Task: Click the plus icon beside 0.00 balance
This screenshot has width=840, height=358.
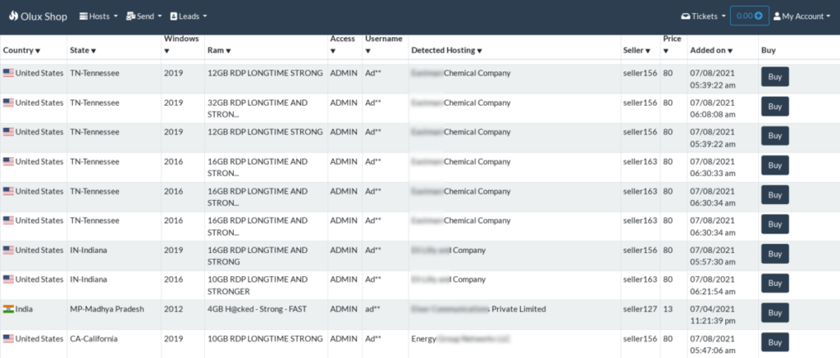Action: pyautogui.click(x=758, y=16)
